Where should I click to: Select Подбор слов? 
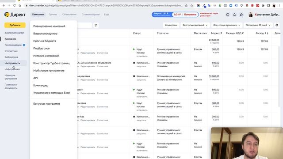pos(41,48)
